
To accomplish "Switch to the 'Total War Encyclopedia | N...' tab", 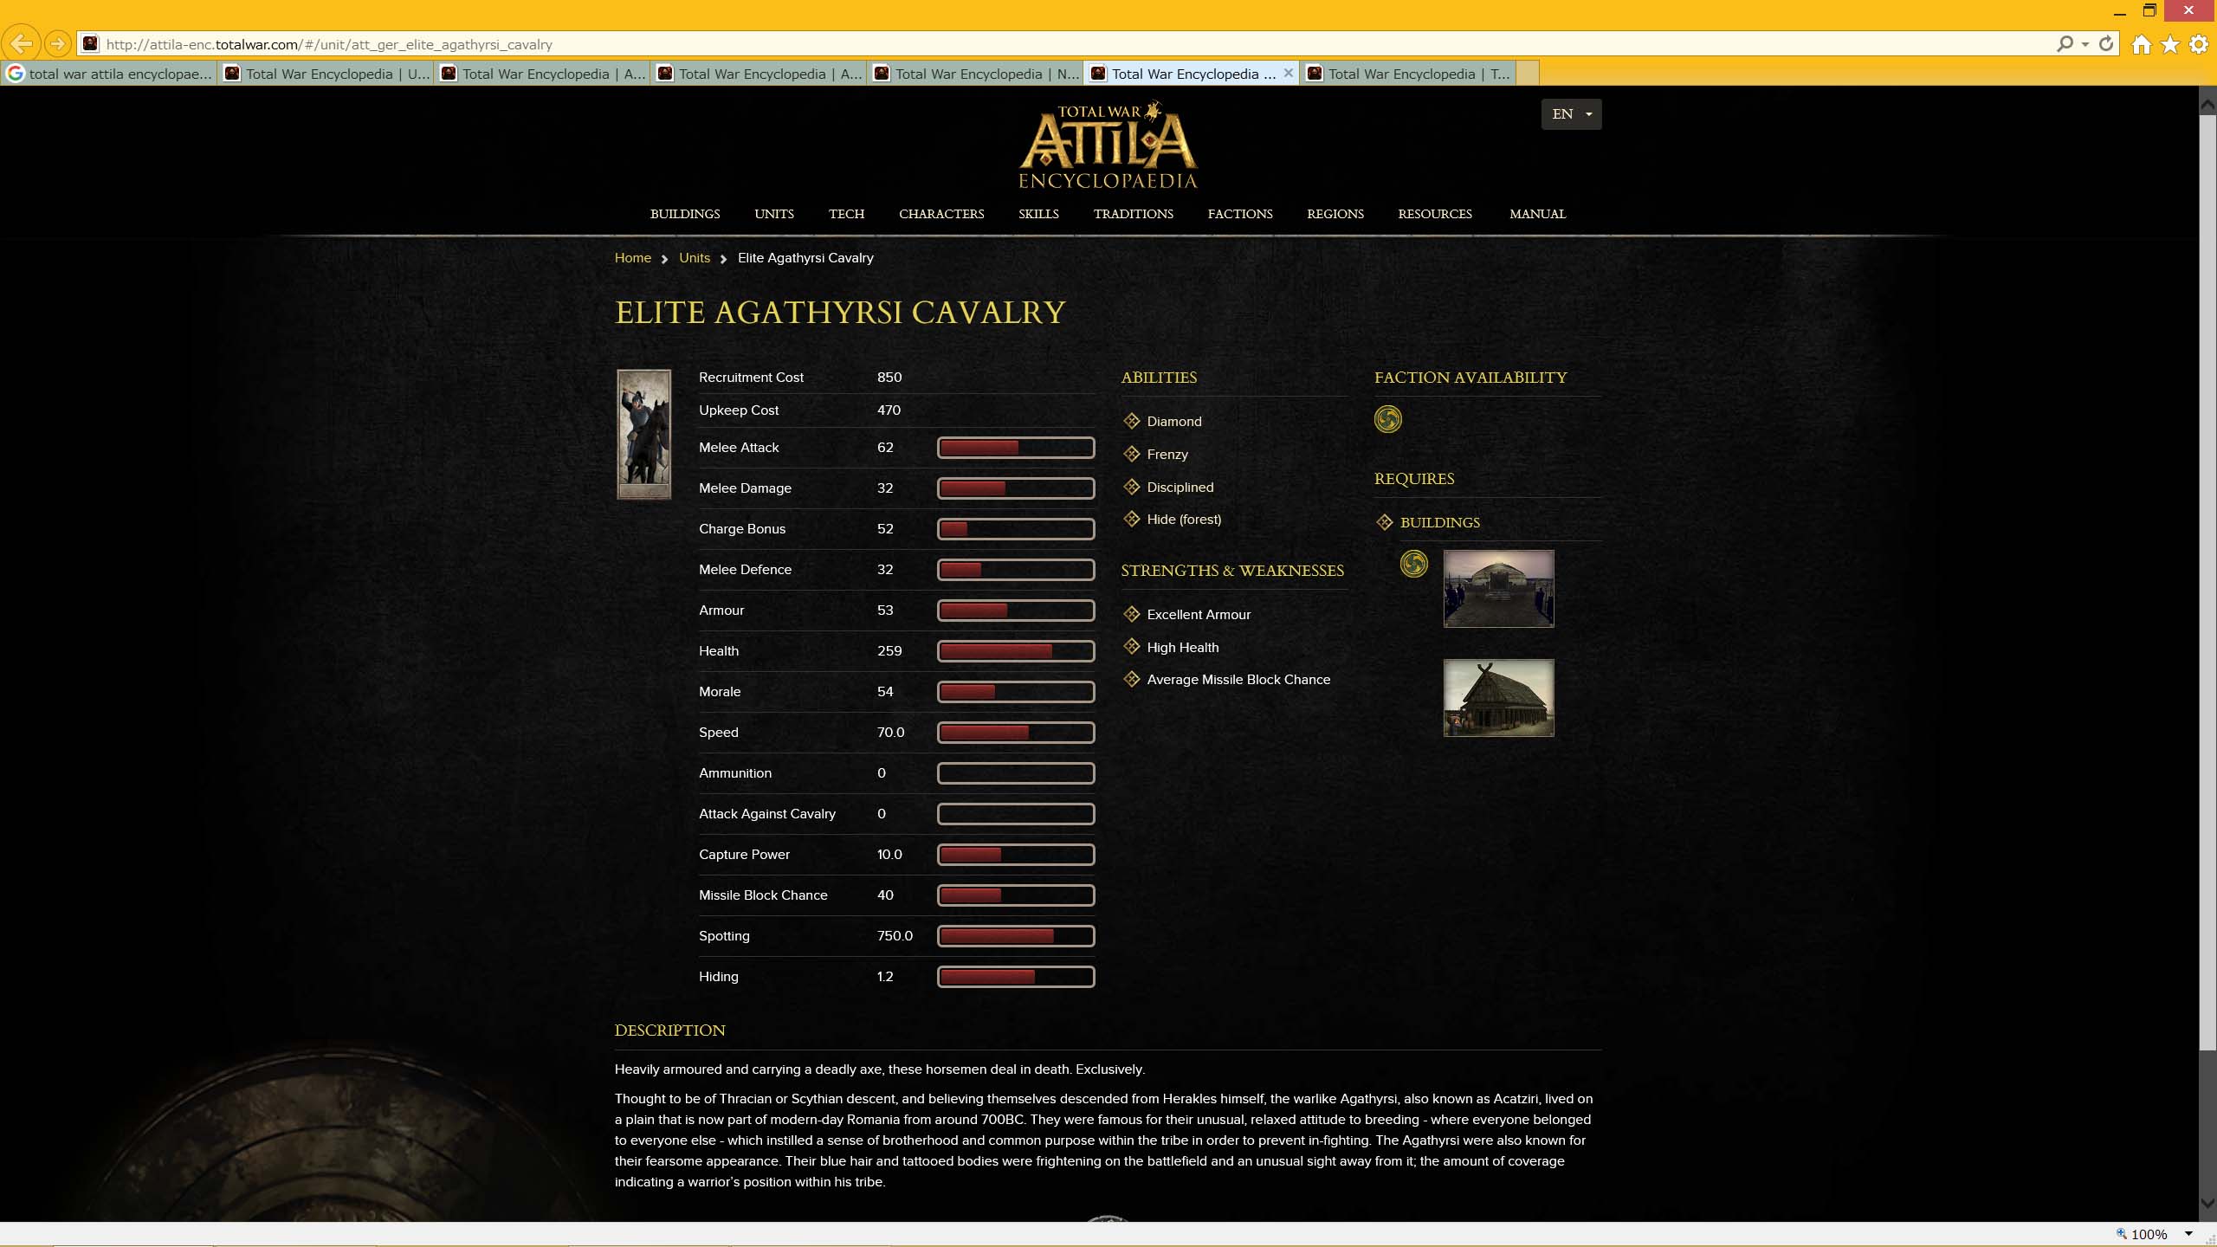I will 976,74.
